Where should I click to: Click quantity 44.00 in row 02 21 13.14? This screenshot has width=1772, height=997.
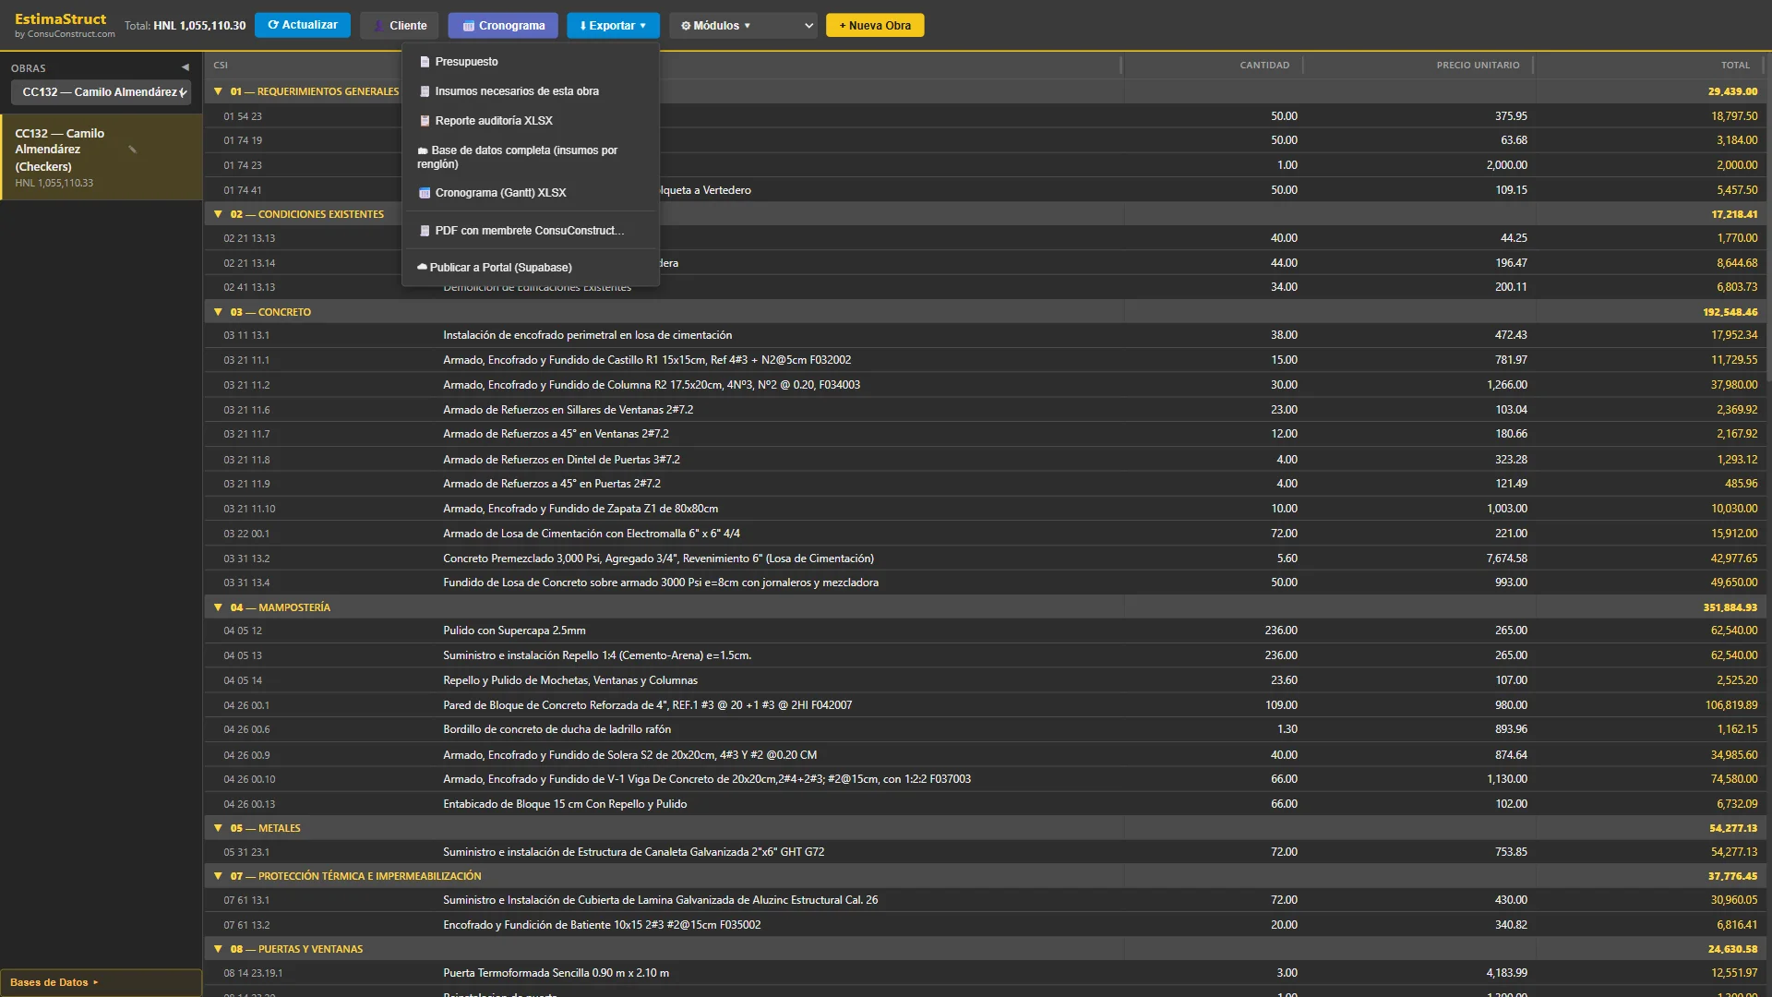pos(1284,263)
